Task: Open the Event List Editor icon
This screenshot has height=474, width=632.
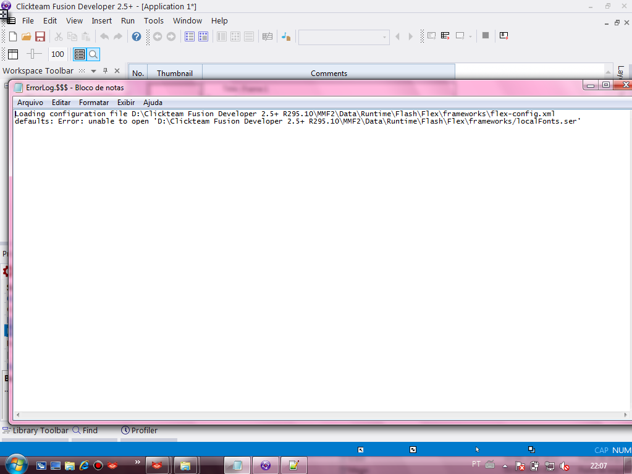Action: point(249,36)
